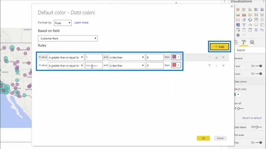Open more visuals ellipsis menu
The width and height of the screenshot is (266, 149).
(244, 35)
